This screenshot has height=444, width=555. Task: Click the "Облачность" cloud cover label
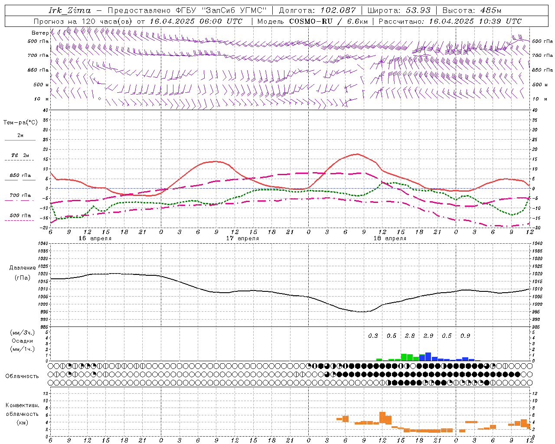click(22, 376)
